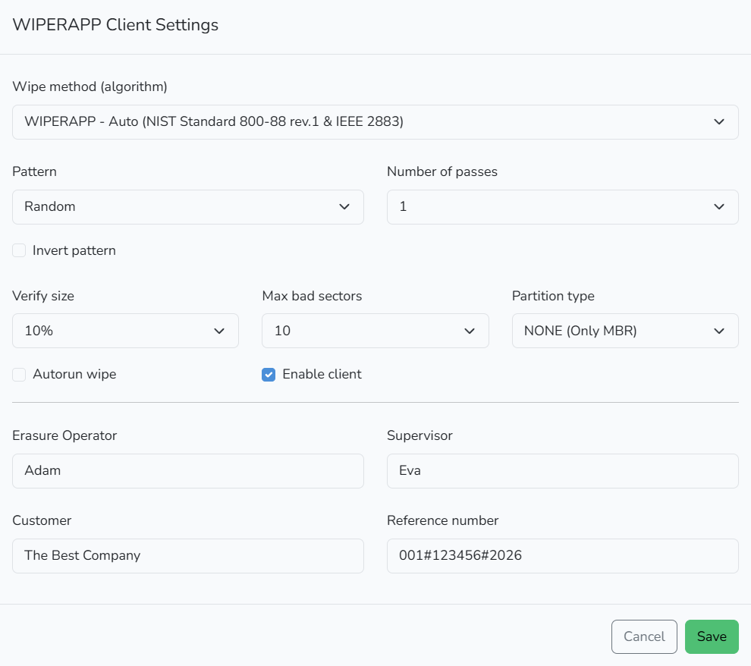751x666 pixels.
Task: Expand the Partition type dropdown
Action: tap(624, 331)
